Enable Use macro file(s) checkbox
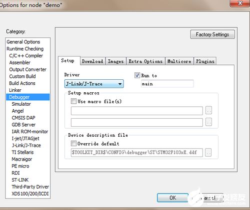 point(73,101)
